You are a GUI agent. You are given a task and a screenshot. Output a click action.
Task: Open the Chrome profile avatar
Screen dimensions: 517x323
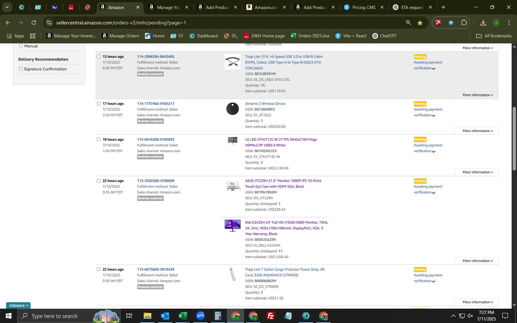pyautogui.click(x=496, y=23)
